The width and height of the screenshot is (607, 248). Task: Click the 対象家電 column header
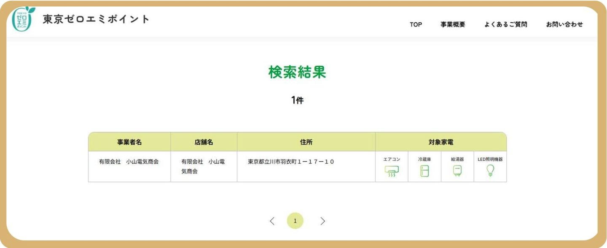coord(440,142)
